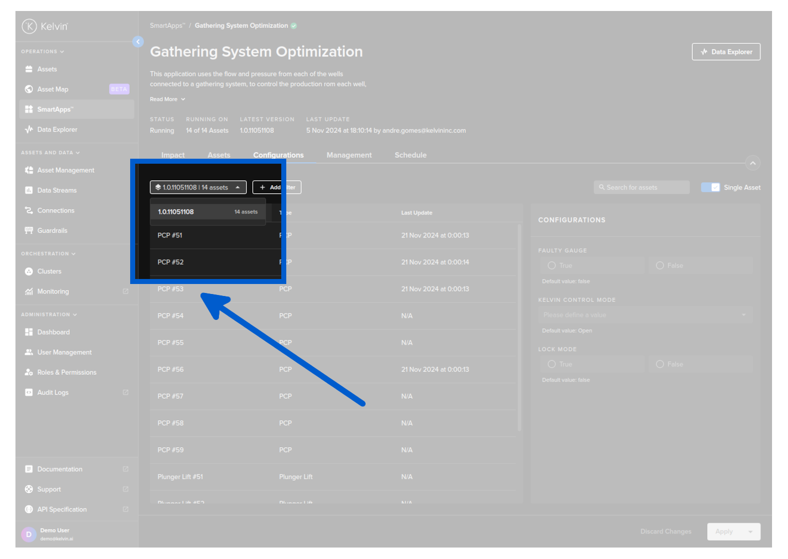
Task: Click the Support icon in sidebar
Action: (x=29, y=490)
